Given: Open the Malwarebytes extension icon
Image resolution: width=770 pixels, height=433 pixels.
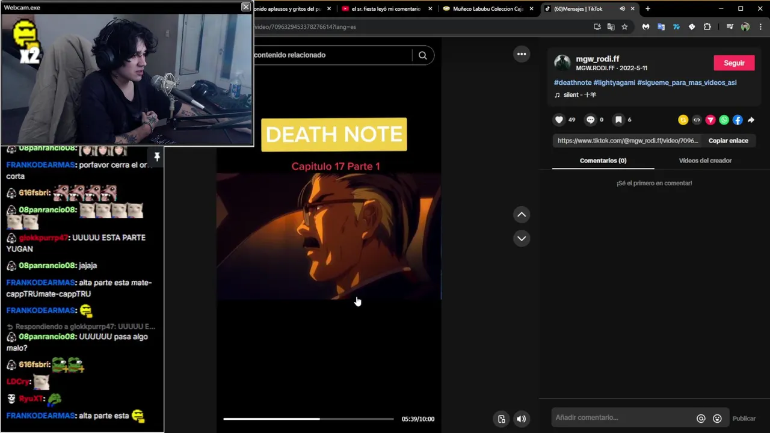Looking at the screenshot, I should pos(645,26).
